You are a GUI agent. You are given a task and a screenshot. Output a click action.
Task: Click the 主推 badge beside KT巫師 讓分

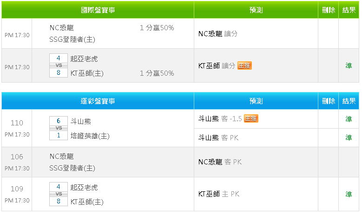[x=244, y=66]
